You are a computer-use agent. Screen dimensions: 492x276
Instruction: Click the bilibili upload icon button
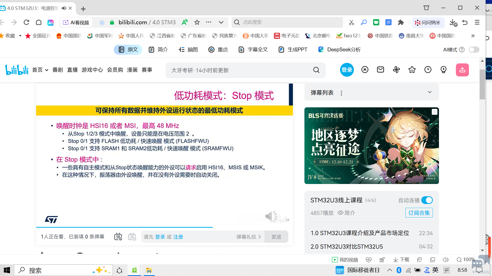(x=462, y=70)
